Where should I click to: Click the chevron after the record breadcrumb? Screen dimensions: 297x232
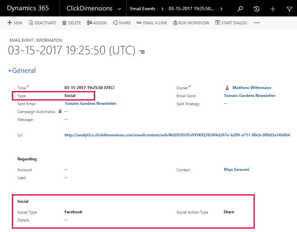click(x=221, y=9)
